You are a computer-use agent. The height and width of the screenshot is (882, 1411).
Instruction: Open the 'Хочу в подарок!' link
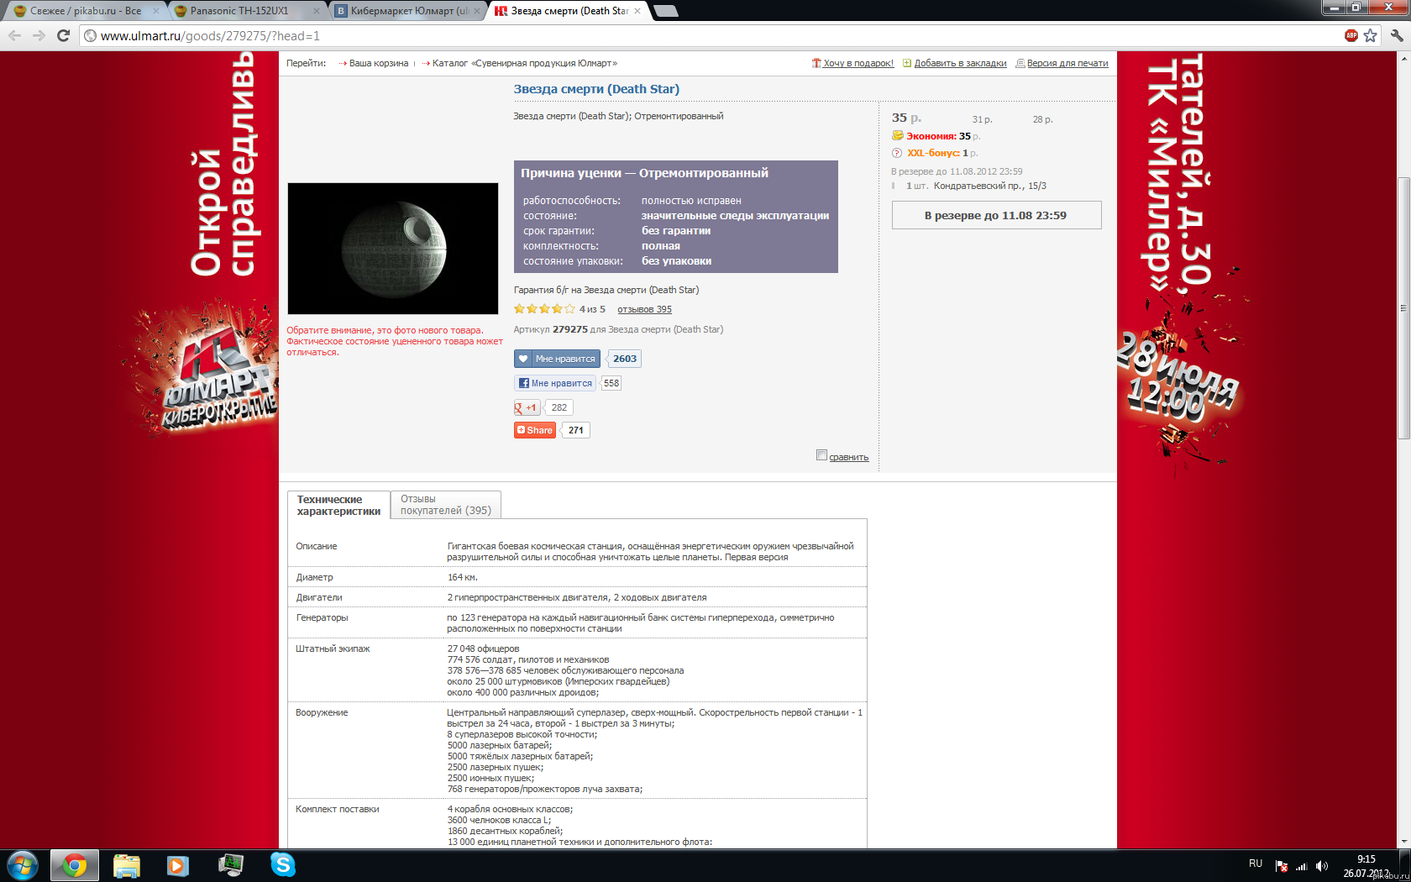point(858,63)
